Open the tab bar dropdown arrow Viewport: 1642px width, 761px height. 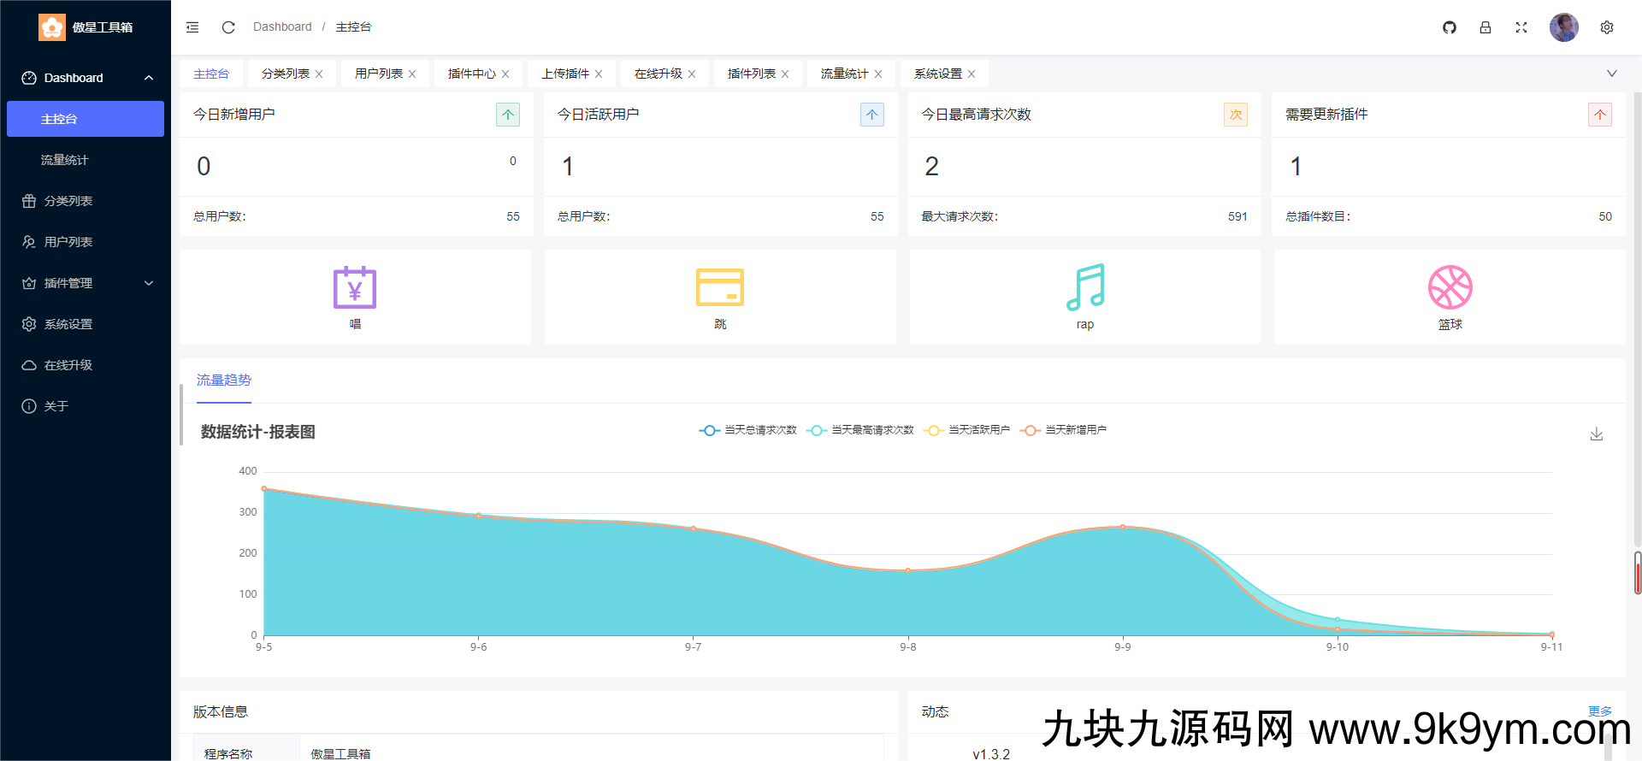tap(1611, 74)
